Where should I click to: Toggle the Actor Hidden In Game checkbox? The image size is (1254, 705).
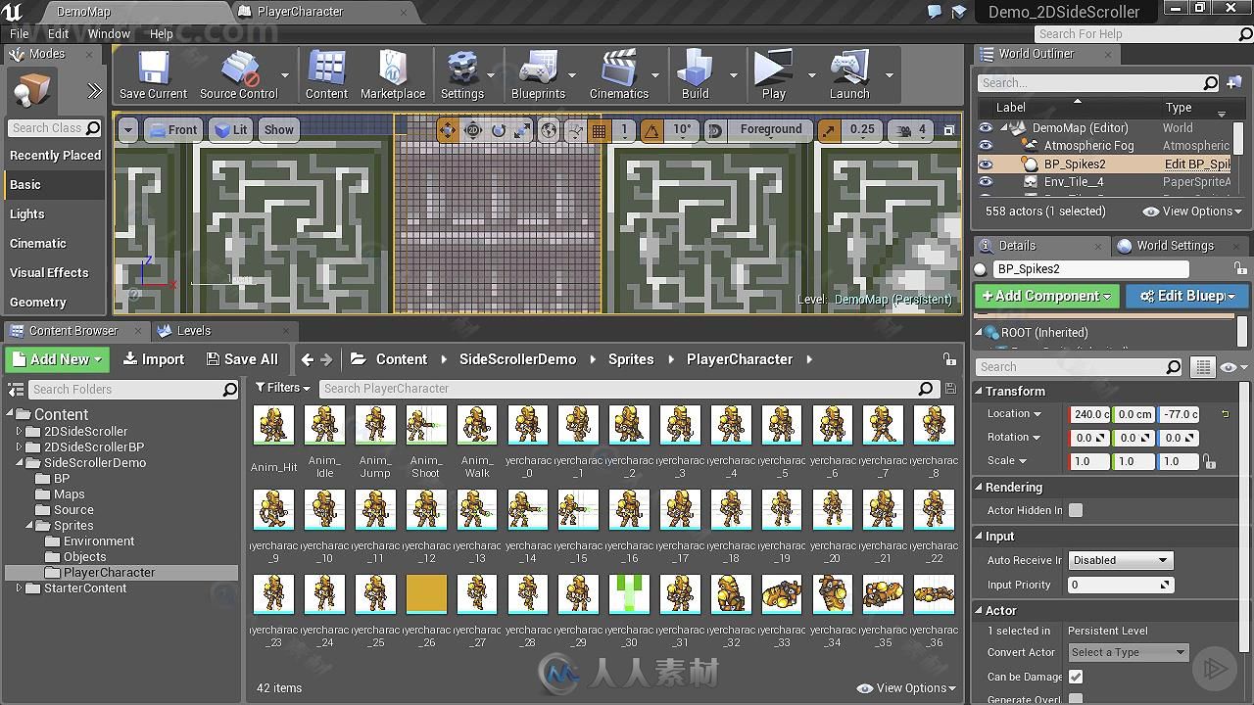tap(1076, 510)
